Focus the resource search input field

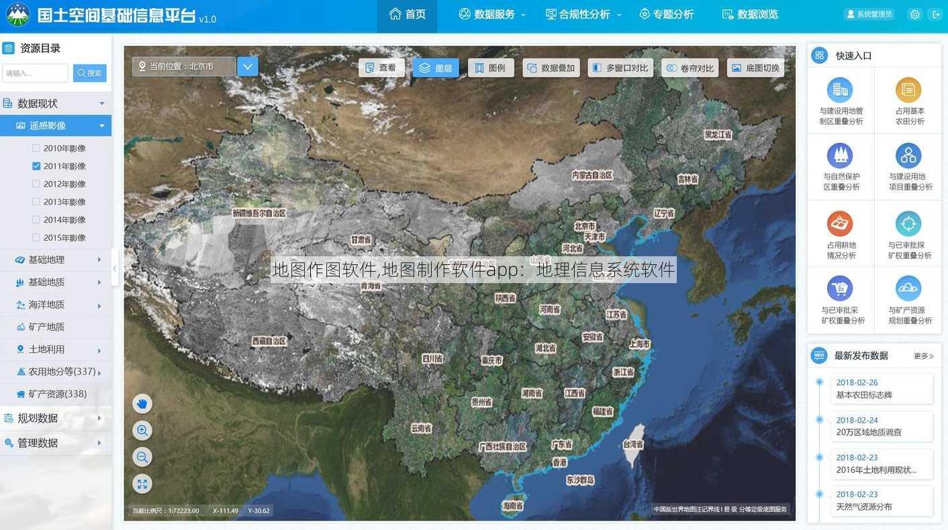coord(36,73)
